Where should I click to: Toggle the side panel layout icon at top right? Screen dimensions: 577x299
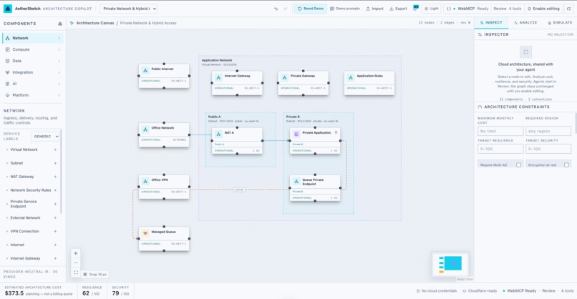(569, 9)
